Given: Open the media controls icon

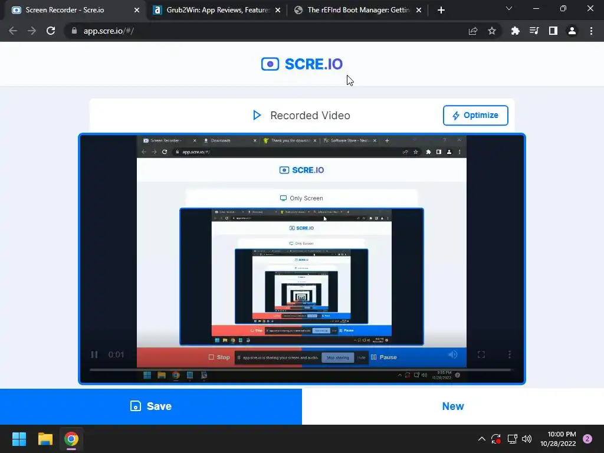Looking at the screenshot, I should click(x=534, y=31).
